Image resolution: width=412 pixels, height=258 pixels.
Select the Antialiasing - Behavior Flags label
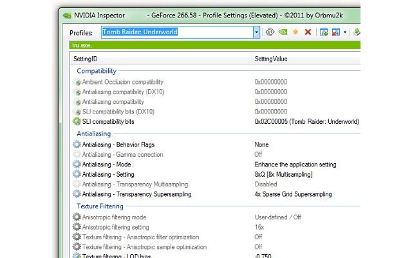click(118, 144)
